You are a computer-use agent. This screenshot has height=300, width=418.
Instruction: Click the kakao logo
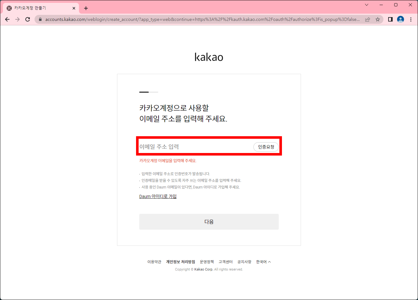(x=209, y=57)
